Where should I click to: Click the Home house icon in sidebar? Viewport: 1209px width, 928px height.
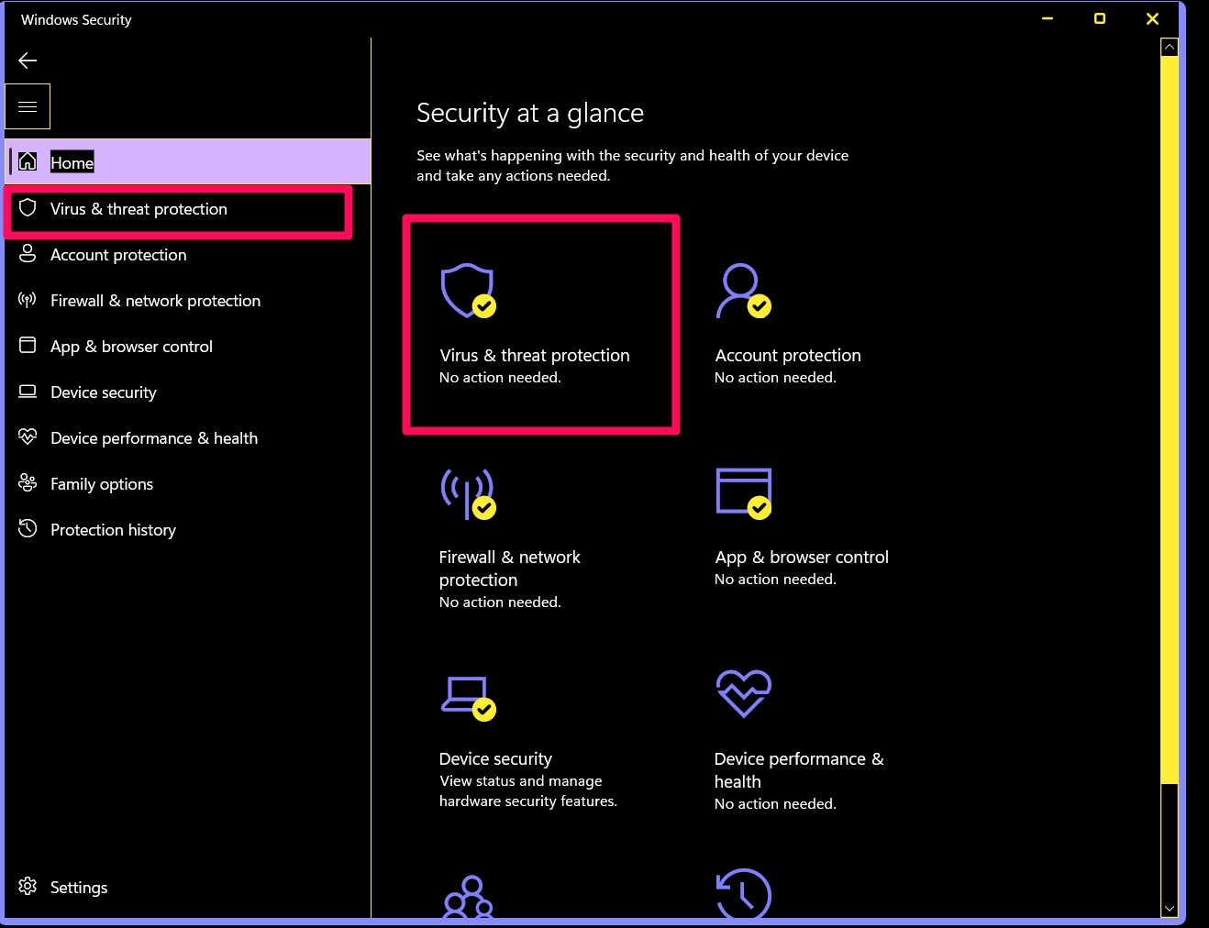click(x=28, y=161)
